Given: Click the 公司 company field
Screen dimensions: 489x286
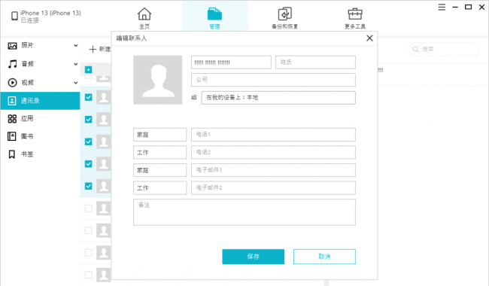Looking at the screenshot, I should click(x=273, y=80).
